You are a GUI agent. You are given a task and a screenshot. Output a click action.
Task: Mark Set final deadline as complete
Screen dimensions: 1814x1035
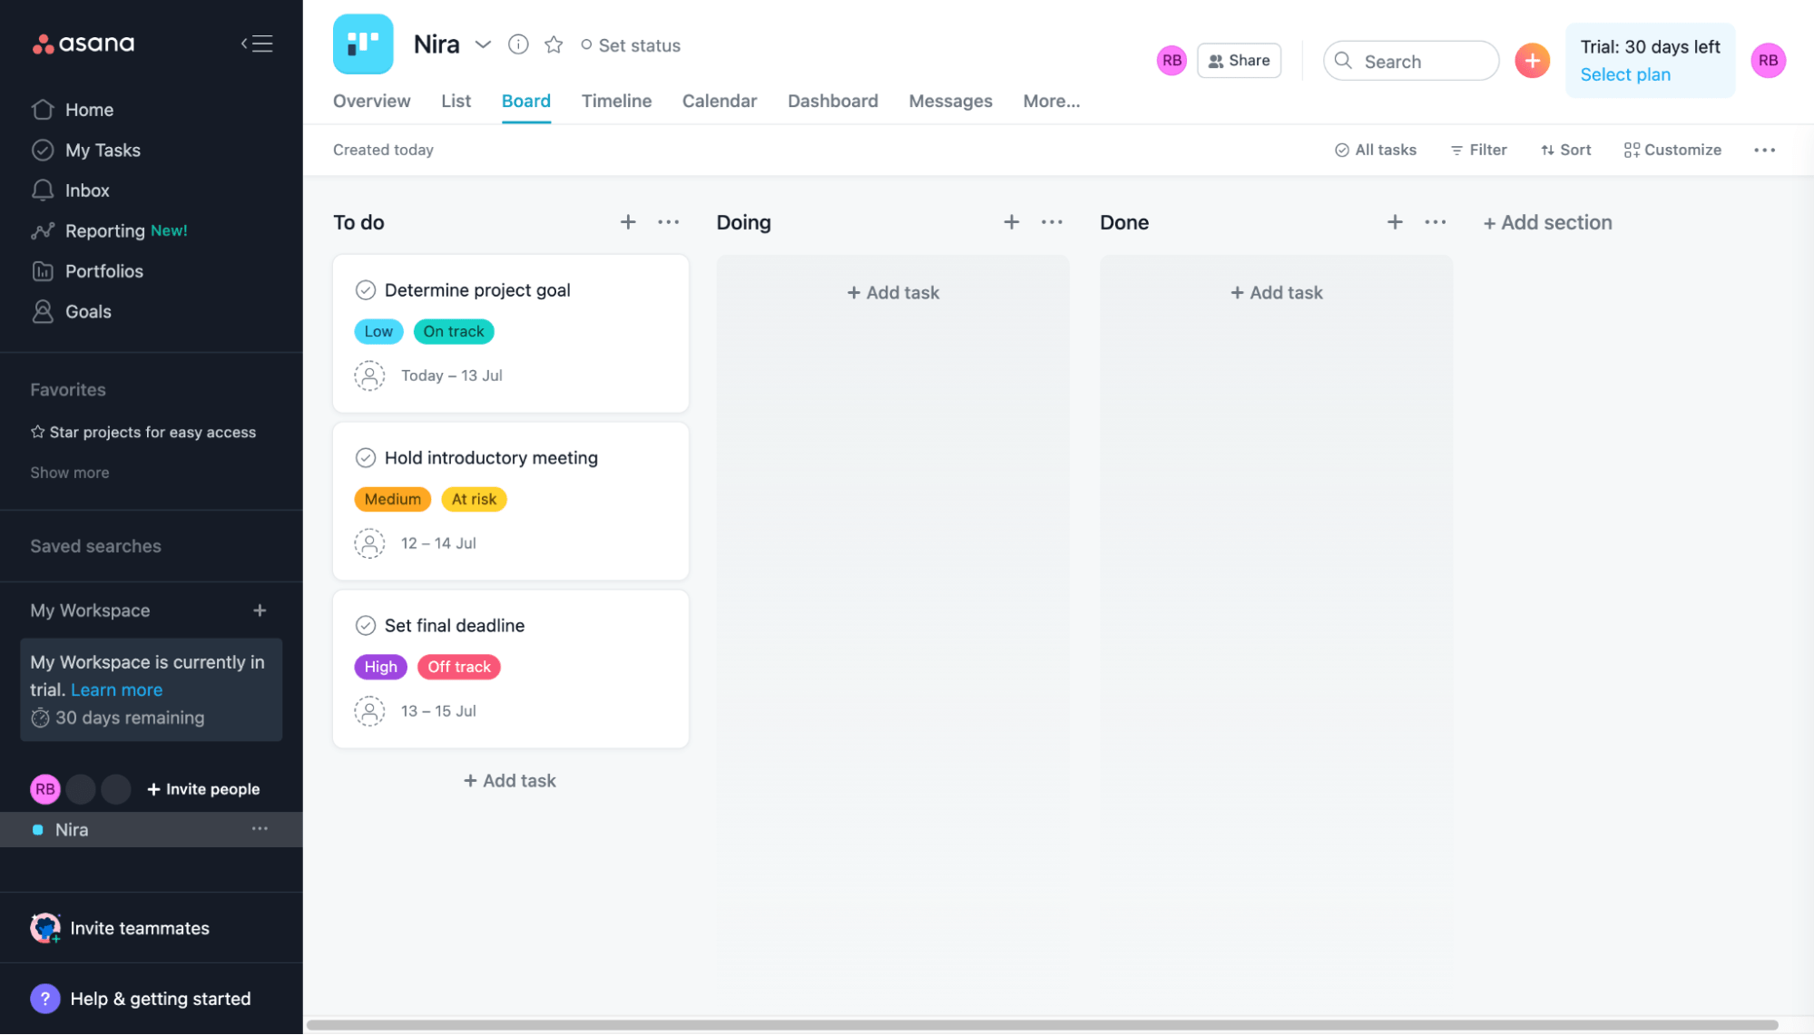(x=365, y=626)
